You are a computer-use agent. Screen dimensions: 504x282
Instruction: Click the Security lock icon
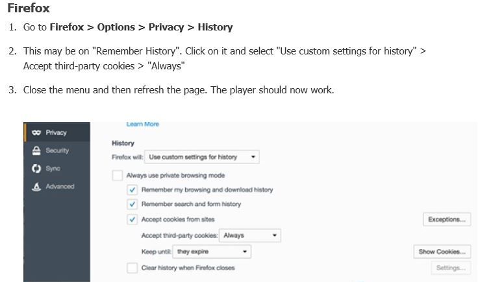[36, 150]
